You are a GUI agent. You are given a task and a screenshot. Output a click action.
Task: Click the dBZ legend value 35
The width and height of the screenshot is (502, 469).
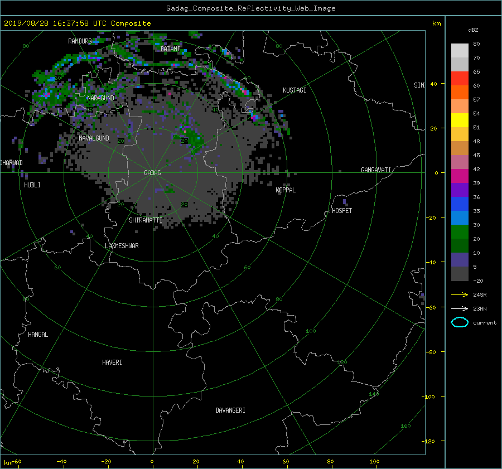(x=476, y=211)
